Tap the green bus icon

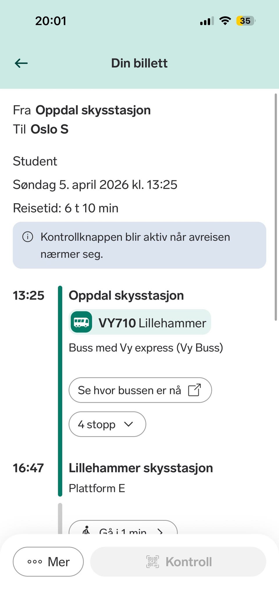tap(81, 322)
